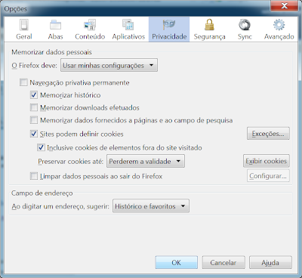Switch to the Segurança tab label
This screenshot has height=278, width=302.
209,37
